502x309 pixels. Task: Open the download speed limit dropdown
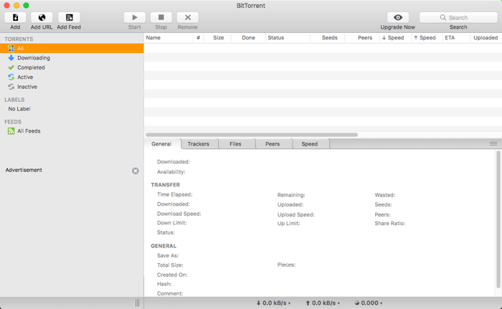tap(273, 303)
